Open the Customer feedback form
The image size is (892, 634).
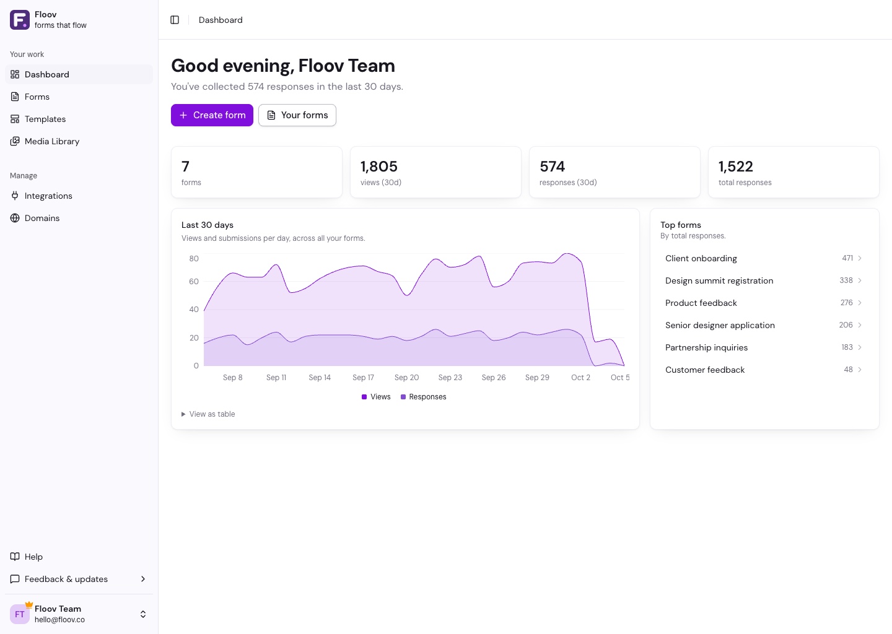click(764, 370)
